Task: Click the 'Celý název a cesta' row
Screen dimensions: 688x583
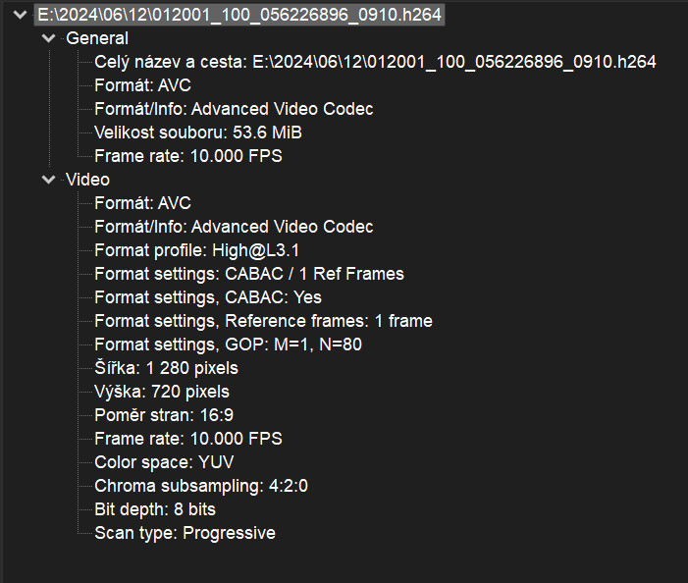Action: (375, 63)
